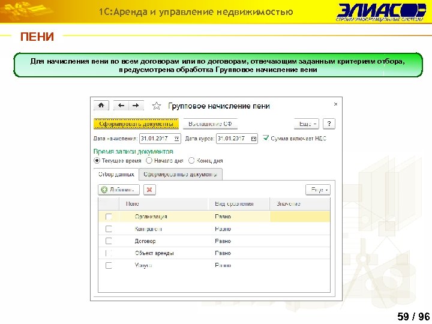The width and height of the screenshot is (432, 324).
Task: Open the Еще dropdown in filter panel
Action: pos(318,190)
